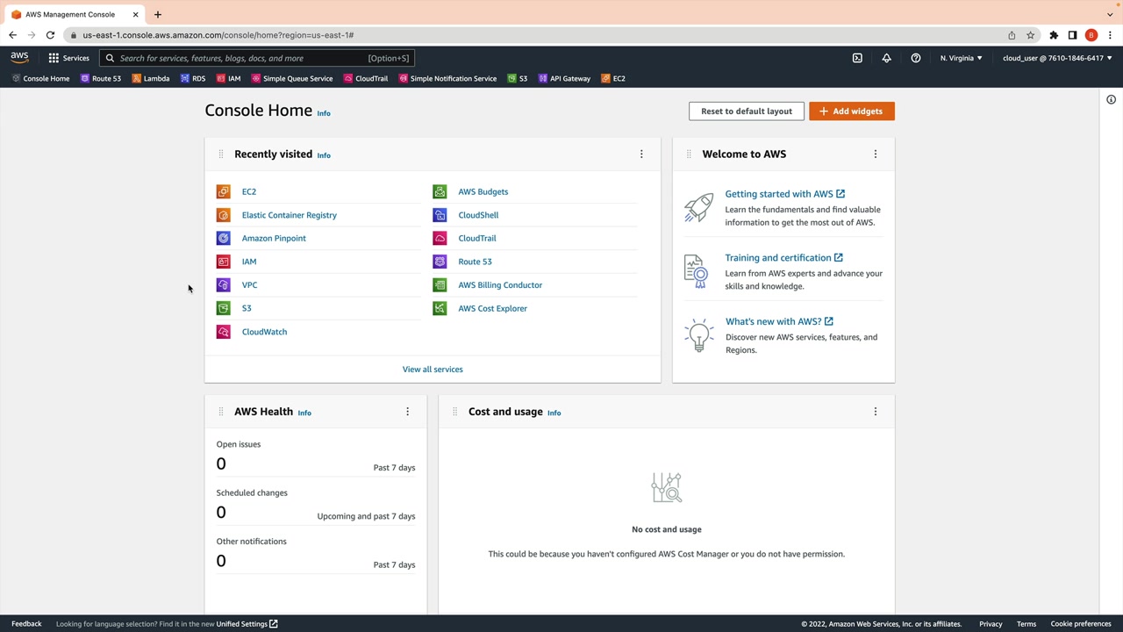Go back with the browser back arrow

pos(12,35)
